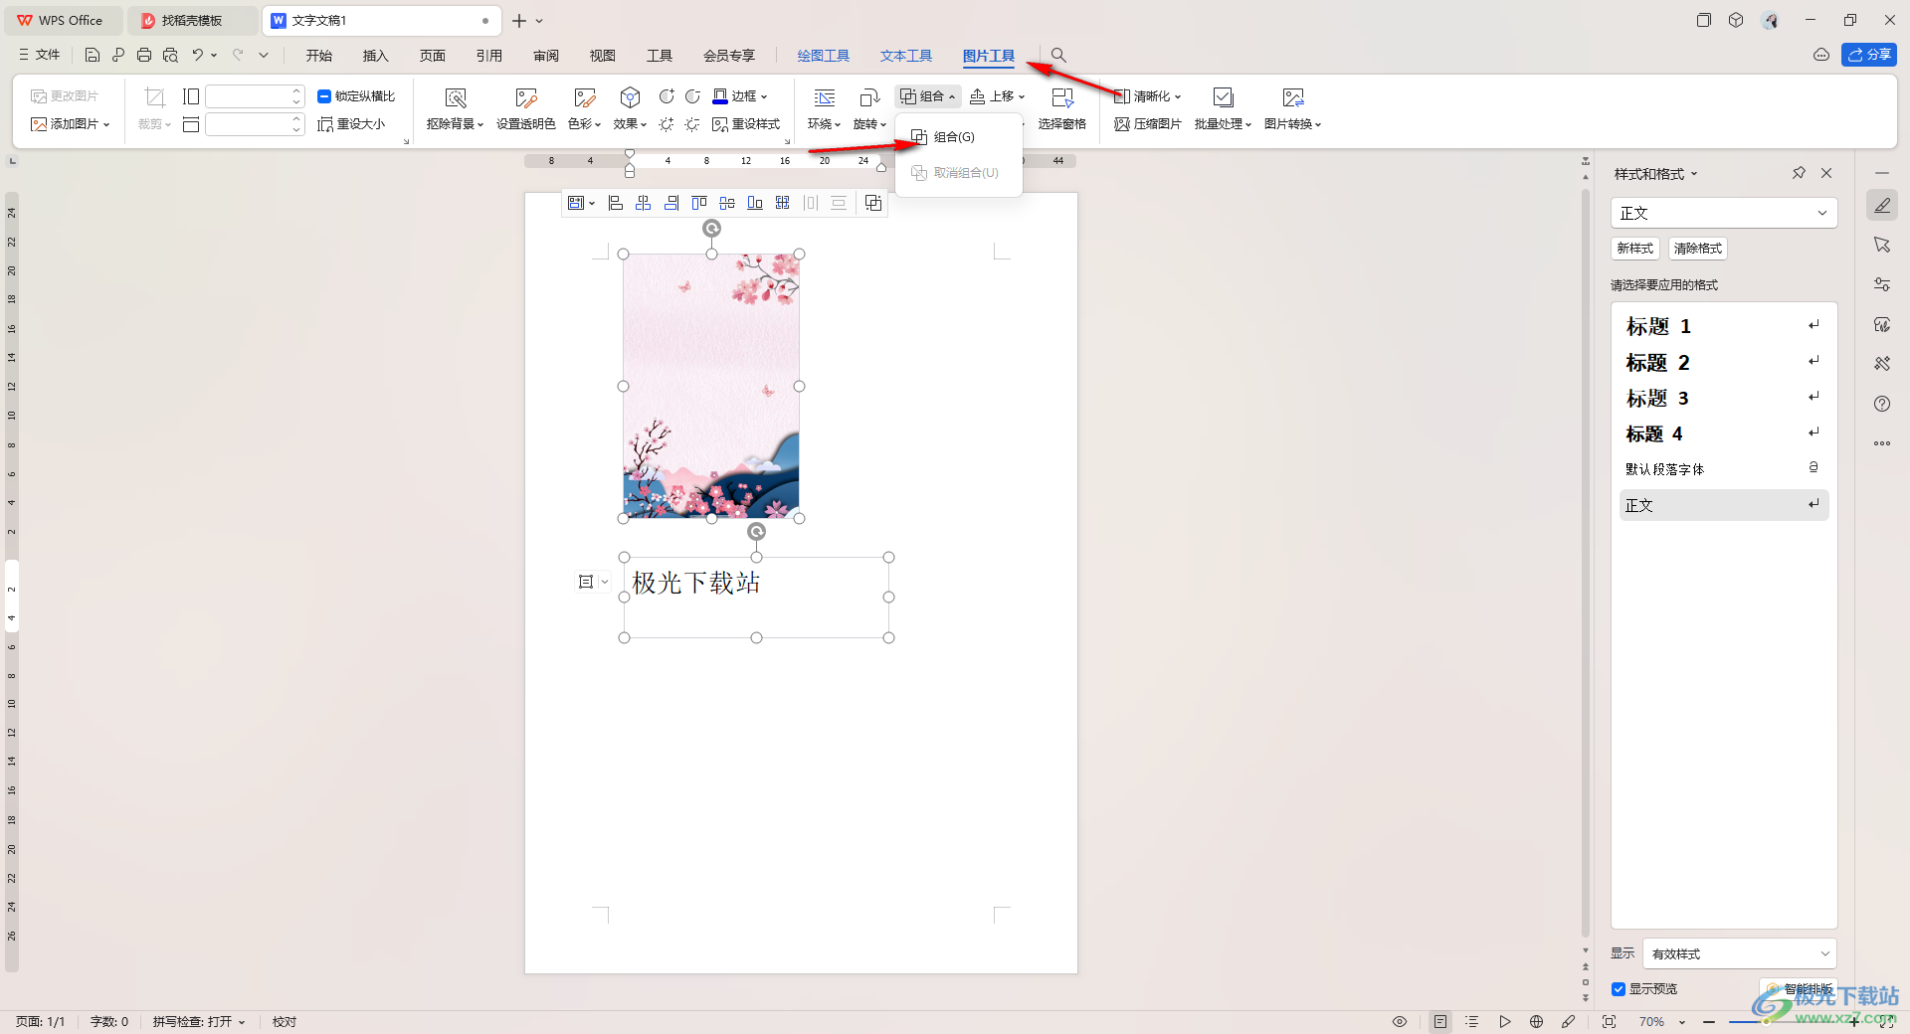This screenshot has height=1034, width=1910.
Task: Click the 分享 share button
Action: coord(1869,55)
